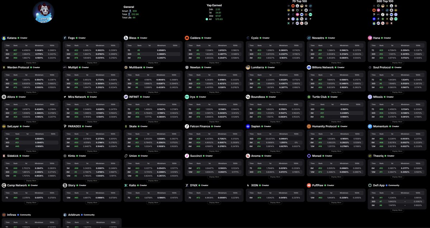Expand Display More under Fogo card
The image size is (430, 228).
(x=92, y=63)
